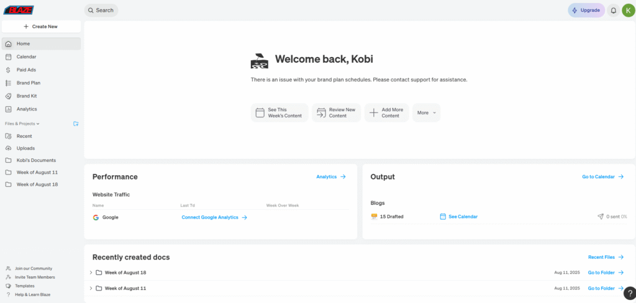Click the Paid Ads dollar icon
Image resolution: width=636 pixels, height=303 pixels.
(x=8, y=70)
